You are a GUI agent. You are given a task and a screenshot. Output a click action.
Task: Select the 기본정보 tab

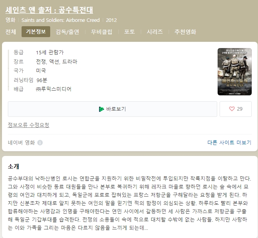36,32
